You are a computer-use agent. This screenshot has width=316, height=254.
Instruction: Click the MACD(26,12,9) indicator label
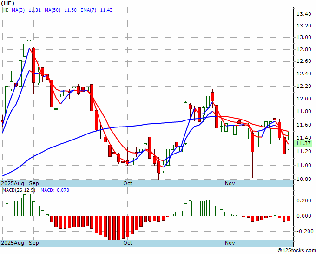pos(19,190)
